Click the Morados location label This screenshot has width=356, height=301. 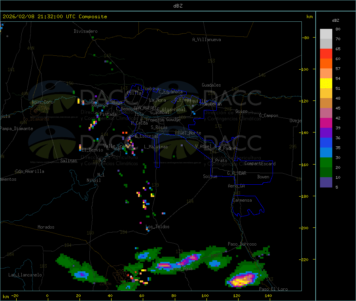pos(46,227)
